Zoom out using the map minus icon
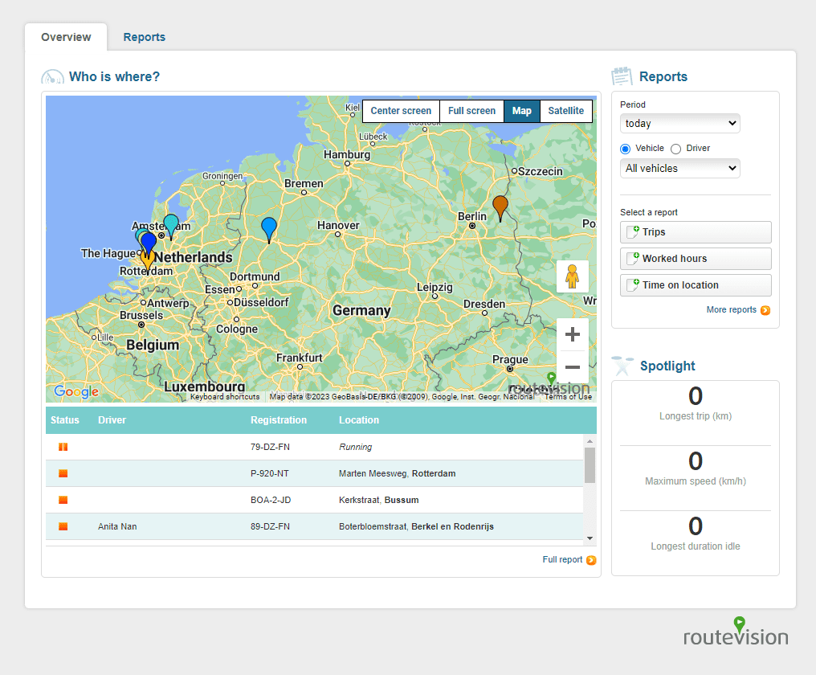Screen dimensions: 816x675 click(573, 367)
